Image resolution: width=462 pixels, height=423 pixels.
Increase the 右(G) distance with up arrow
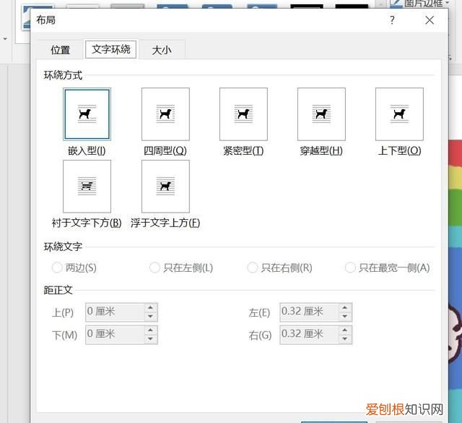pos(345,330)
